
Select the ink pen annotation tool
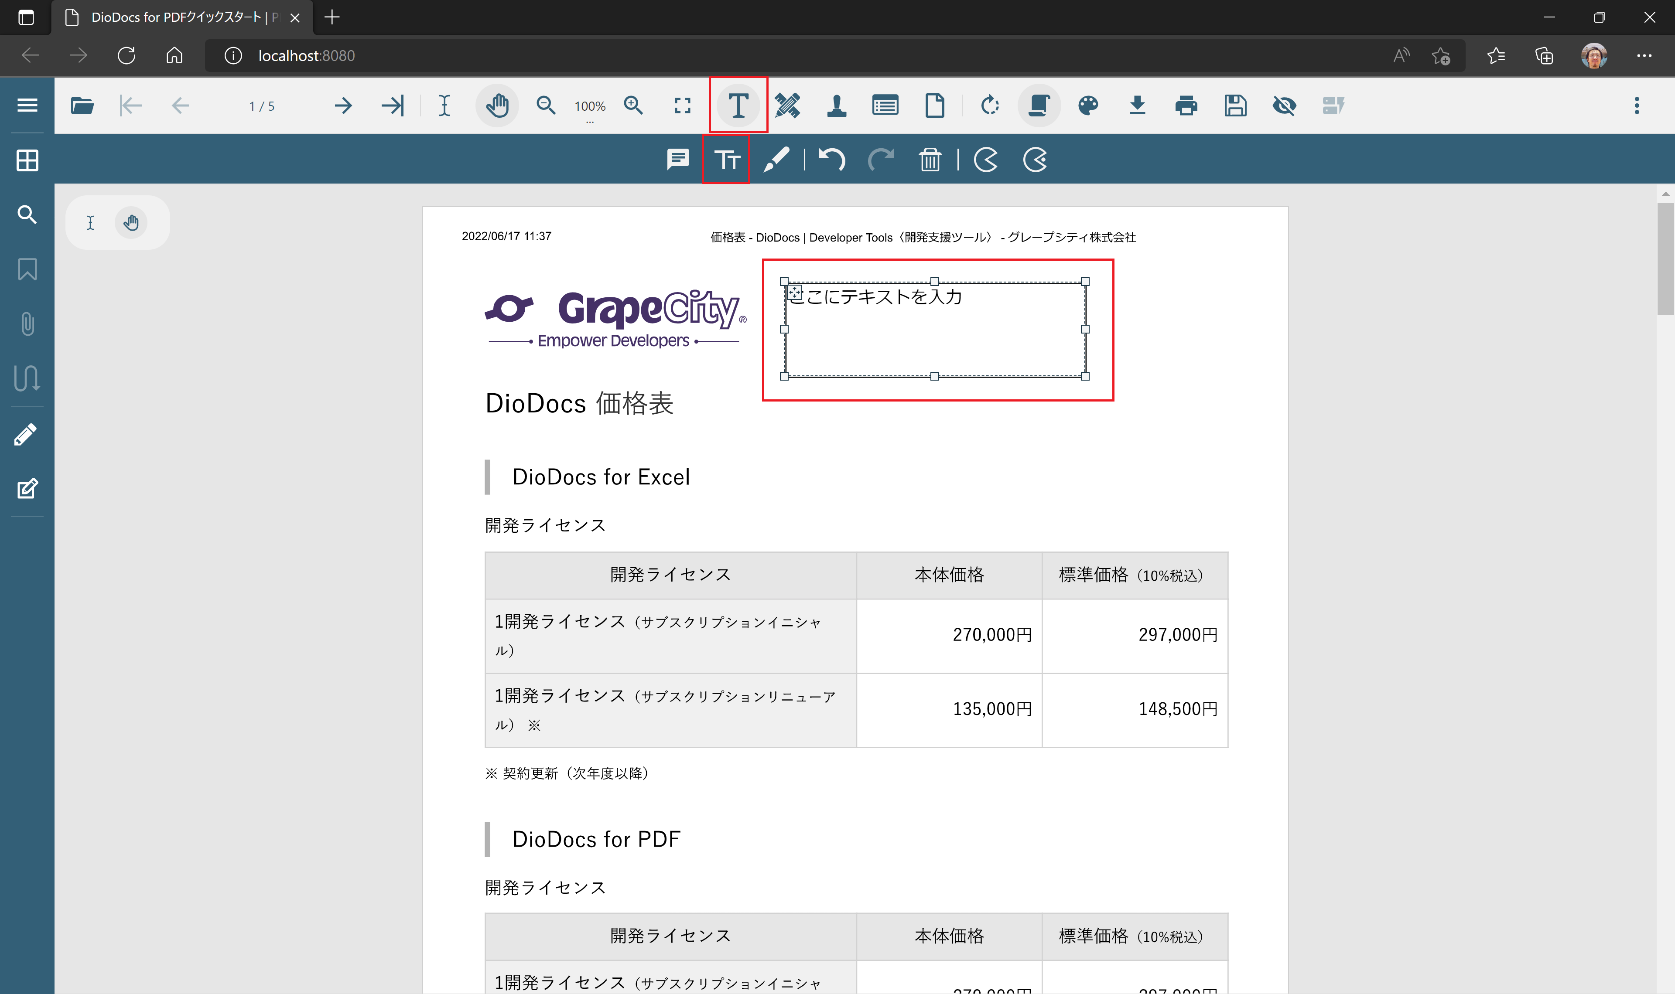coord(776,160)
